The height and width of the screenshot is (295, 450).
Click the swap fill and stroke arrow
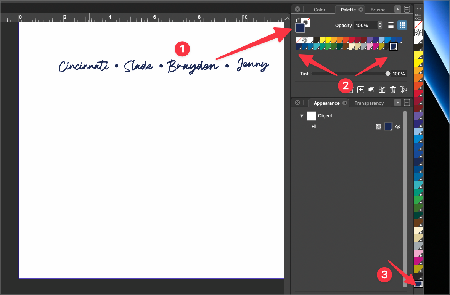click(x=297, y=19)
